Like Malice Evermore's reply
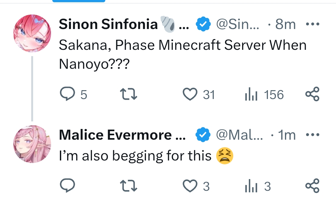 click(x=190, y=186)
